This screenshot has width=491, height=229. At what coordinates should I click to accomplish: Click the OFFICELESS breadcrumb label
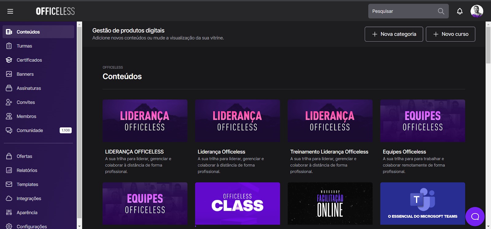coord(113,67)
